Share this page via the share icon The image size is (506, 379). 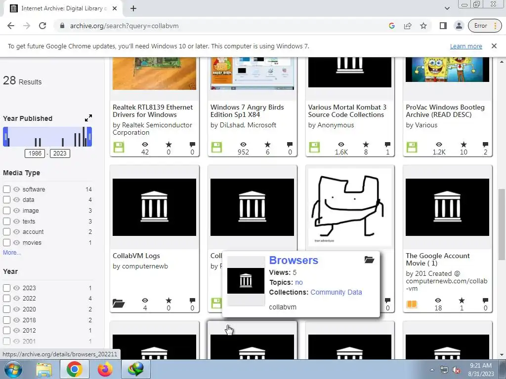[x=408, y=26]
